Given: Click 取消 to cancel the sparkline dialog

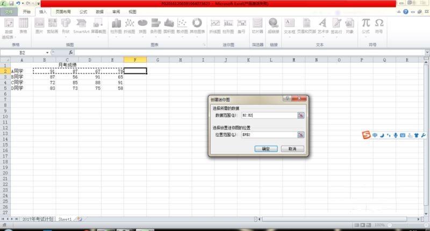Looking at the screenshot, I should click(x=292, y=148).
